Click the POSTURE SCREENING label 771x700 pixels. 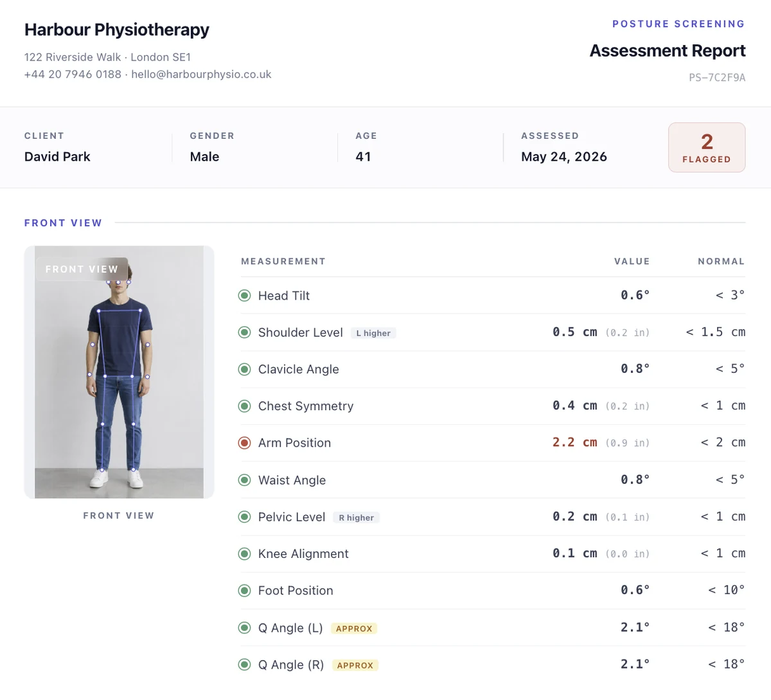678,24
